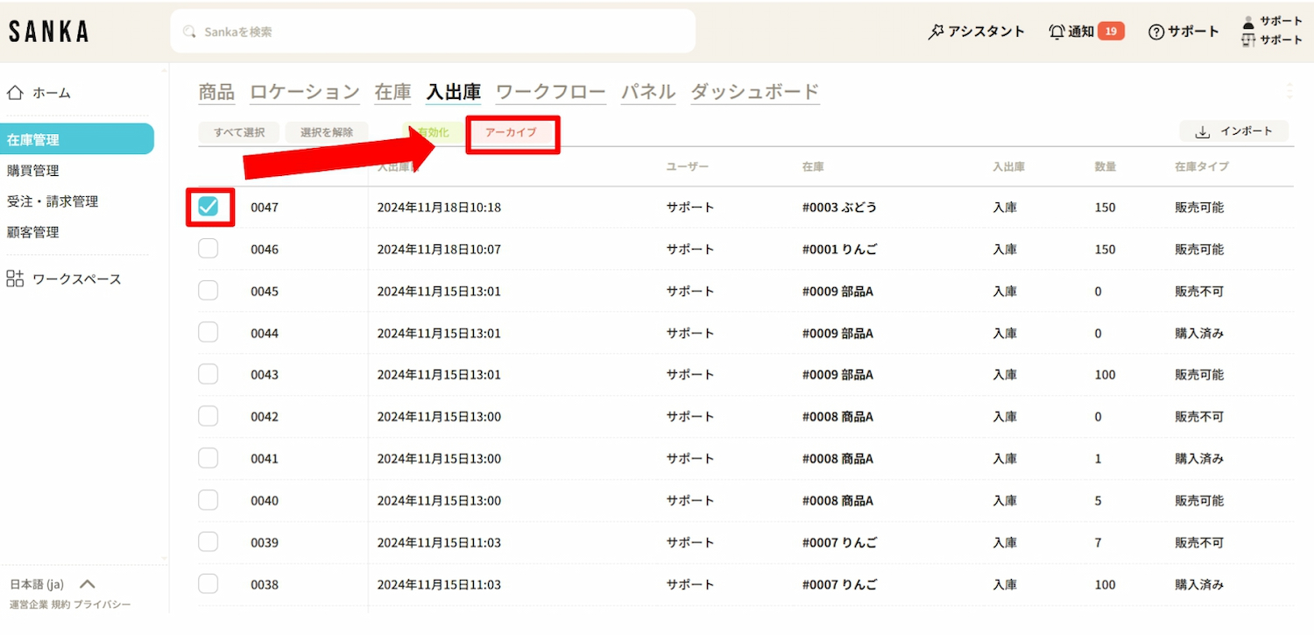The height and width of the screenshot is (635, 1314).
Task: Click the 2024年11月18日10:07 date cell
Action: 439,250
